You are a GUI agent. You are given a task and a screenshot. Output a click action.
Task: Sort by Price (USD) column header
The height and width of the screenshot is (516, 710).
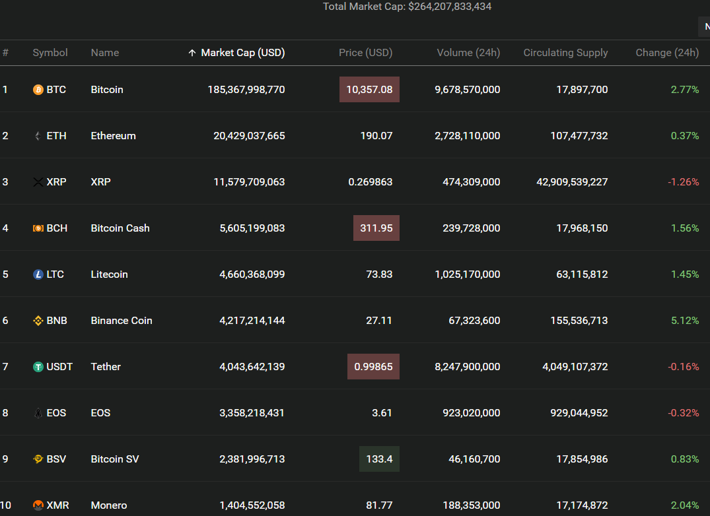coord(365,53)
